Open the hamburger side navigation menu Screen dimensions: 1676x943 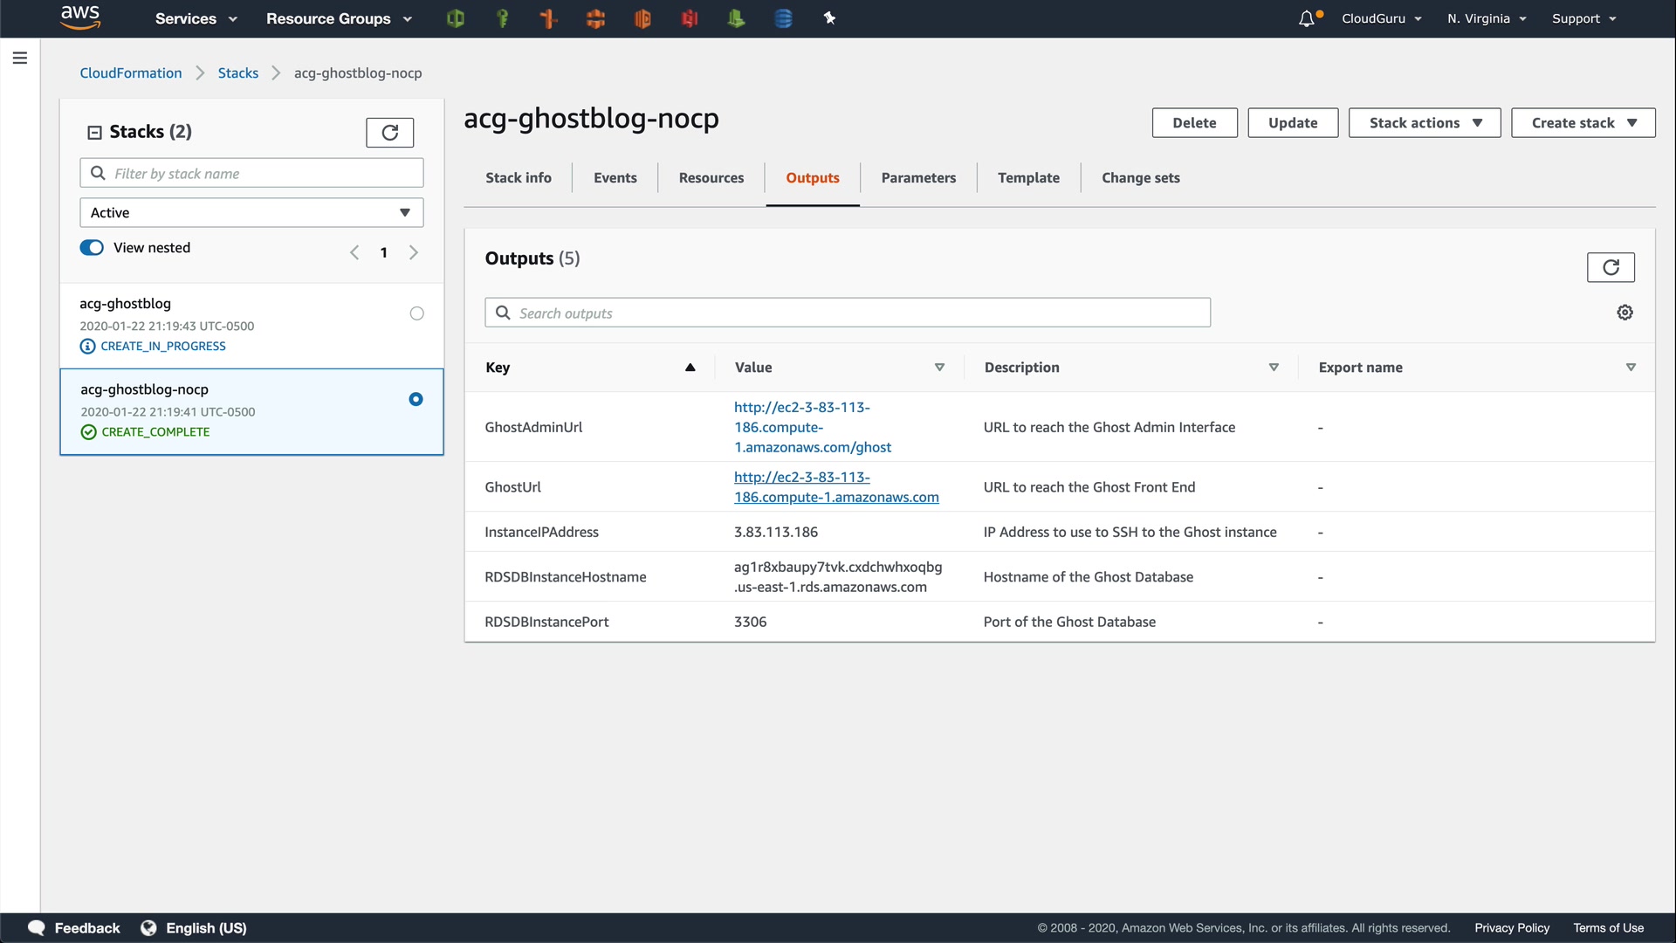coord(20,59)
